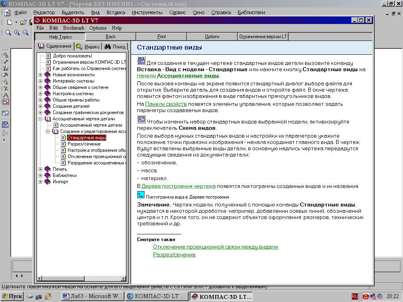Switch to the Поиск tab
The width and height of the screenshot is (403, 302).
tap(115, 46)
